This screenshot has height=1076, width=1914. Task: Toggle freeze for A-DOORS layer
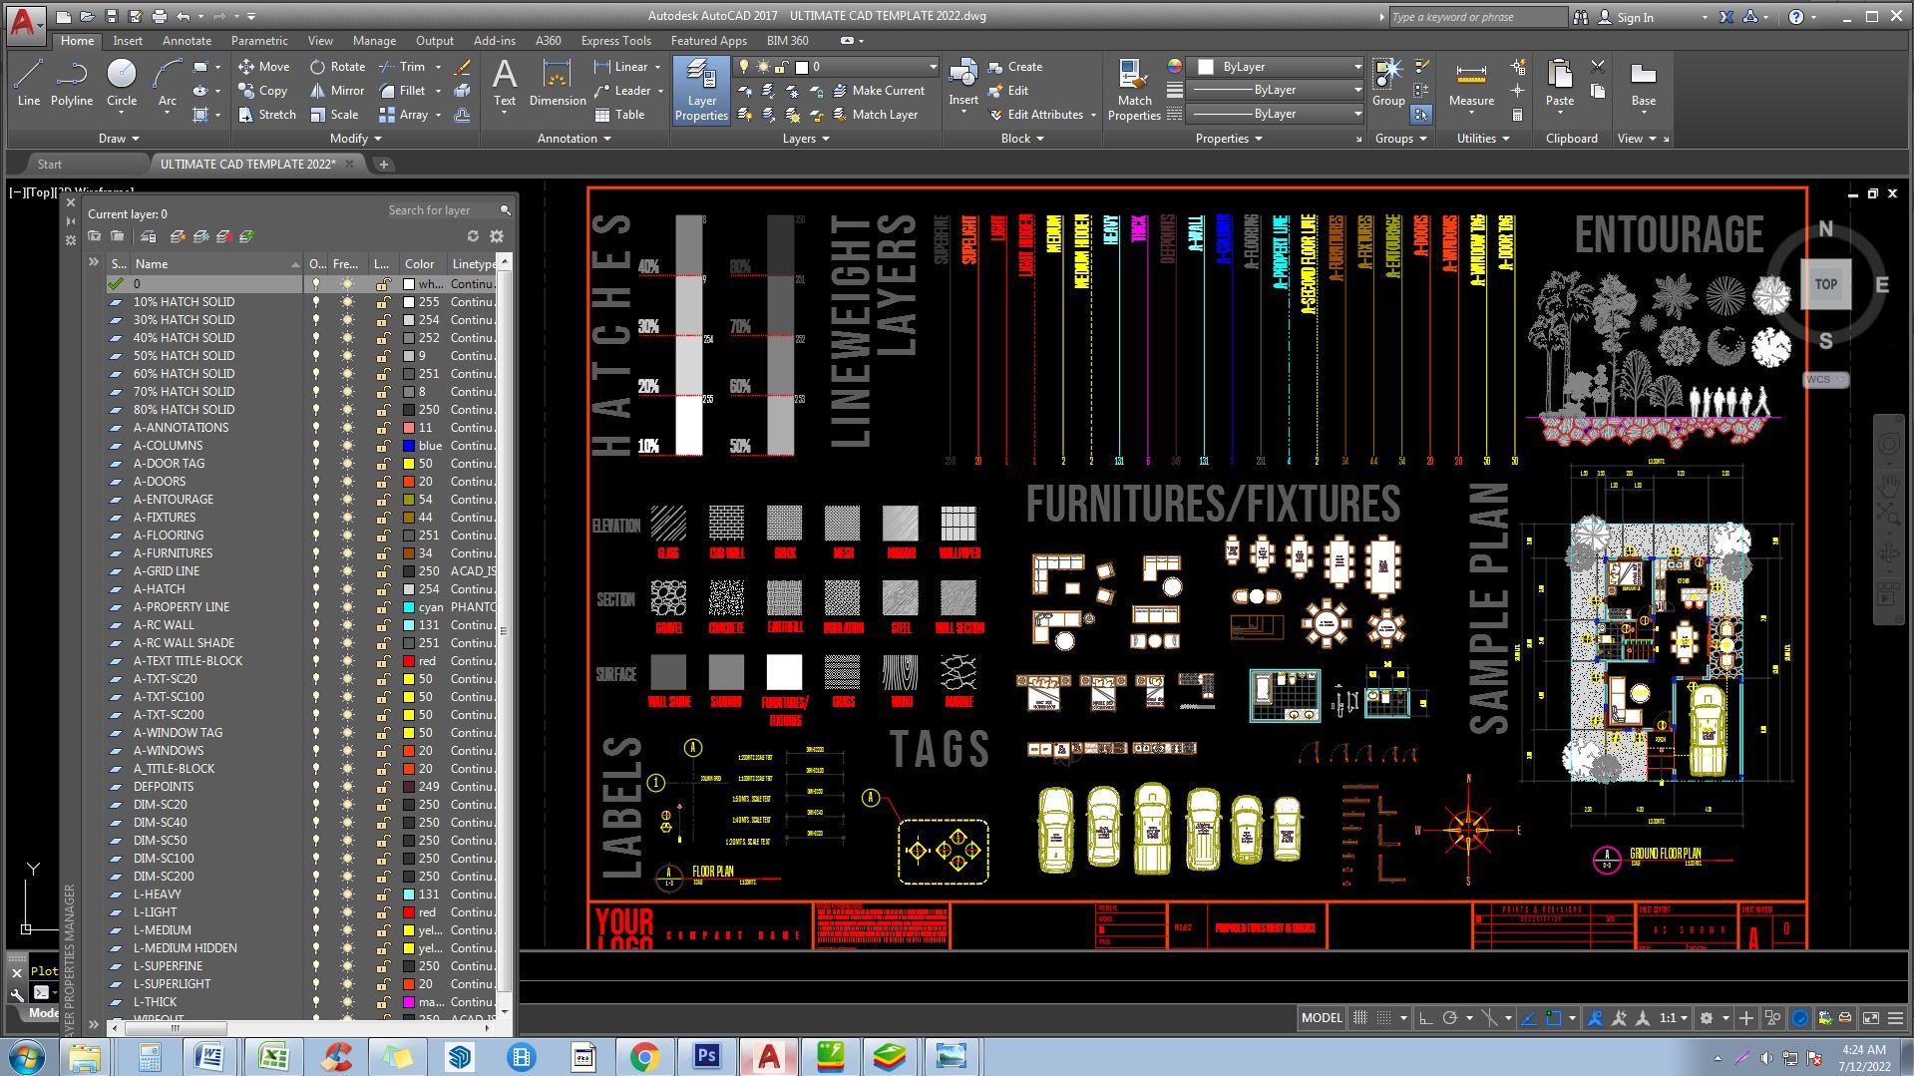point(347,482)
